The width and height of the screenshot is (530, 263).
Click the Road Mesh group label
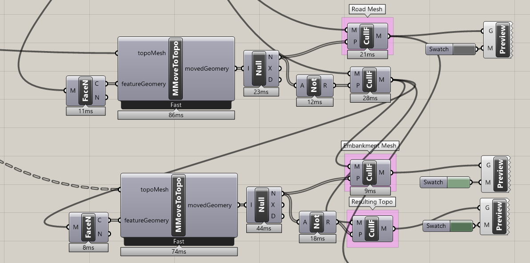pyautogui.click(x=367, y=9)
